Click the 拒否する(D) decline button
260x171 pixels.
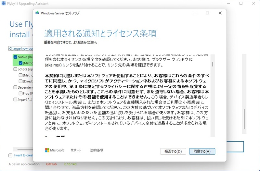pyautogui.click(x=173, y=151)
